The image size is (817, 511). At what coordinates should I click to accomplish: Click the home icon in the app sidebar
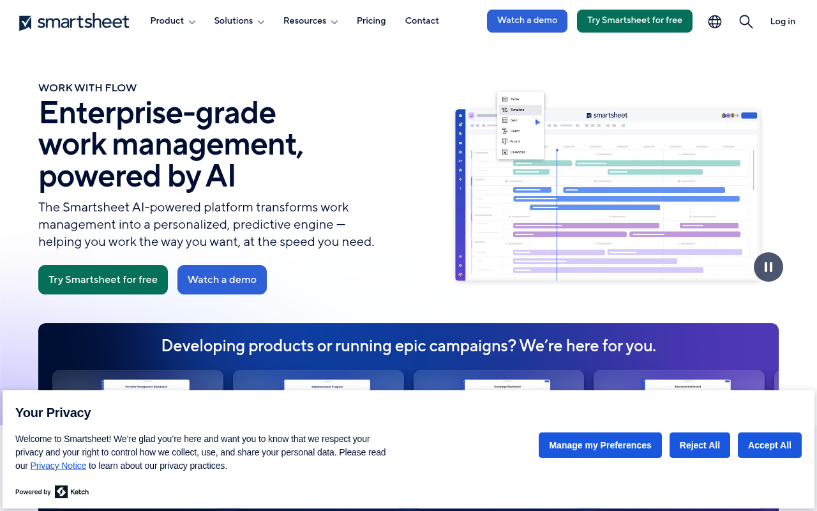coord(460,116)
